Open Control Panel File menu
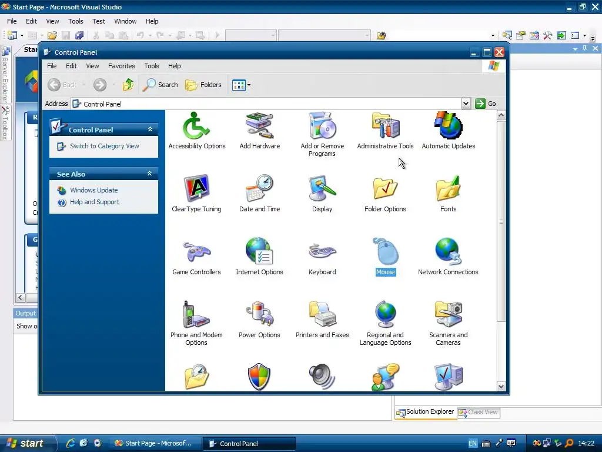Image resolution: width=602 pixels, height=452 pixels. [52, 66]
